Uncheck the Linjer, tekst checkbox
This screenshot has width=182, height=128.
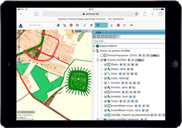pyautogui.click(x=105, y=78)
